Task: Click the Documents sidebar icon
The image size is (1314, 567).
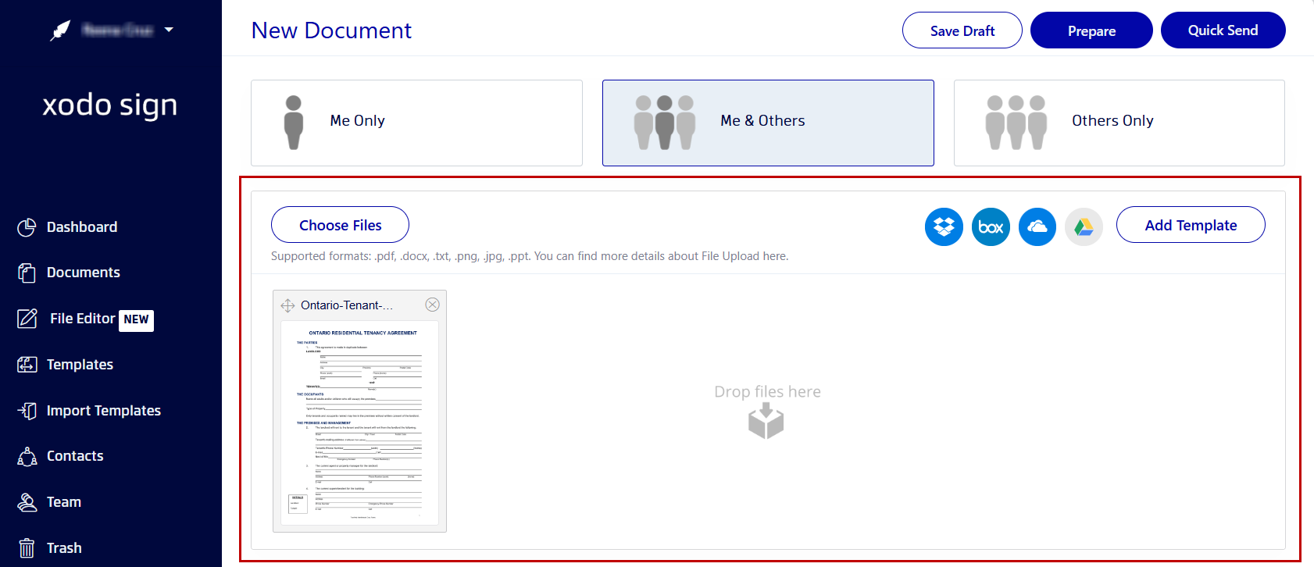Action: (x=27, y=273)
